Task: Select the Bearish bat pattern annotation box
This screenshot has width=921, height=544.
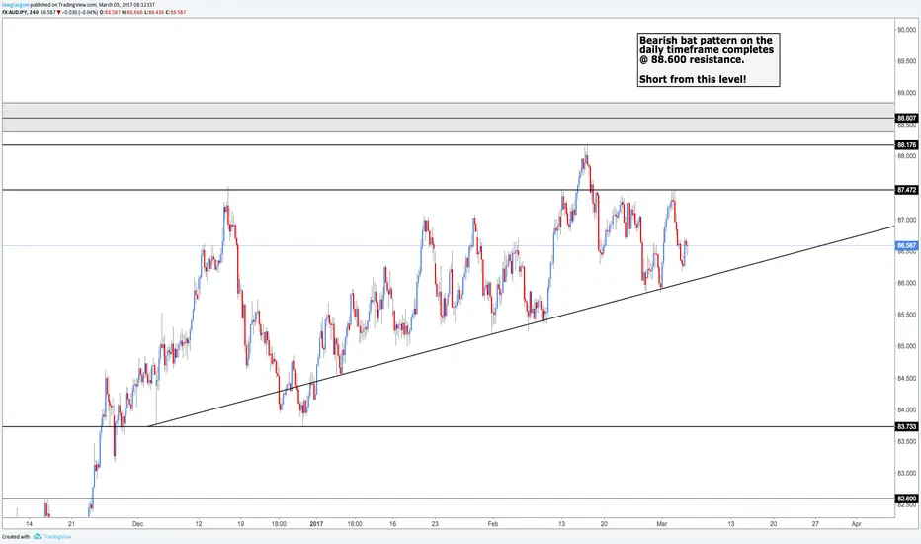Action: pyautogui.click(x=709, y=60)
